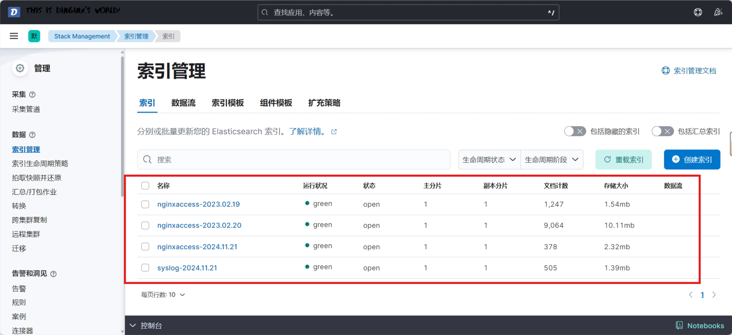Open index syslog-2024.11.21
Screen dimensions: 732x335
(x=187, y=268)
